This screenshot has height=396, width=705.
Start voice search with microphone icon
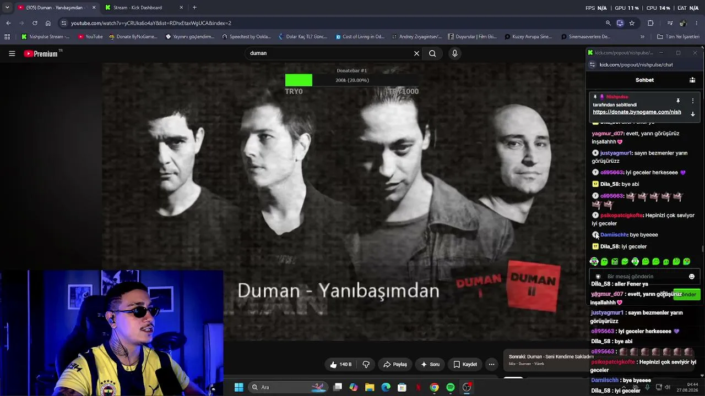click(454, 53)
